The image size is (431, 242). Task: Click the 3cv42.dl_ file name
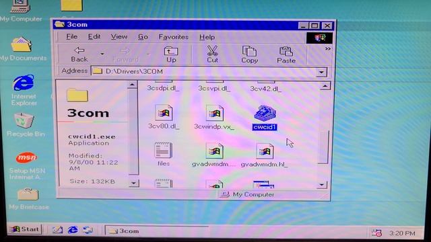(x=265, y=89)
